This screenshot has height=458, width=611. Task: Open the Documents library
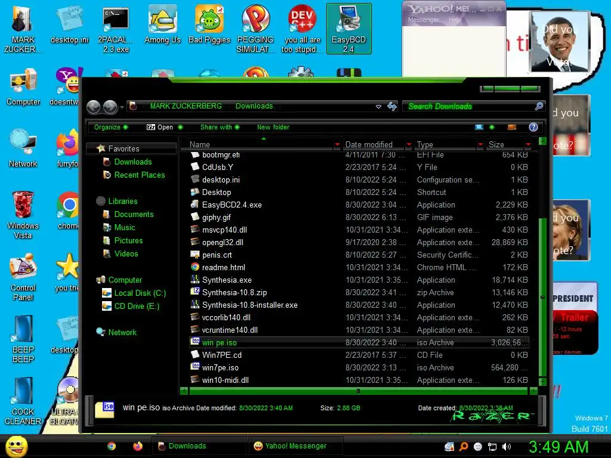(x=134, y=214)
